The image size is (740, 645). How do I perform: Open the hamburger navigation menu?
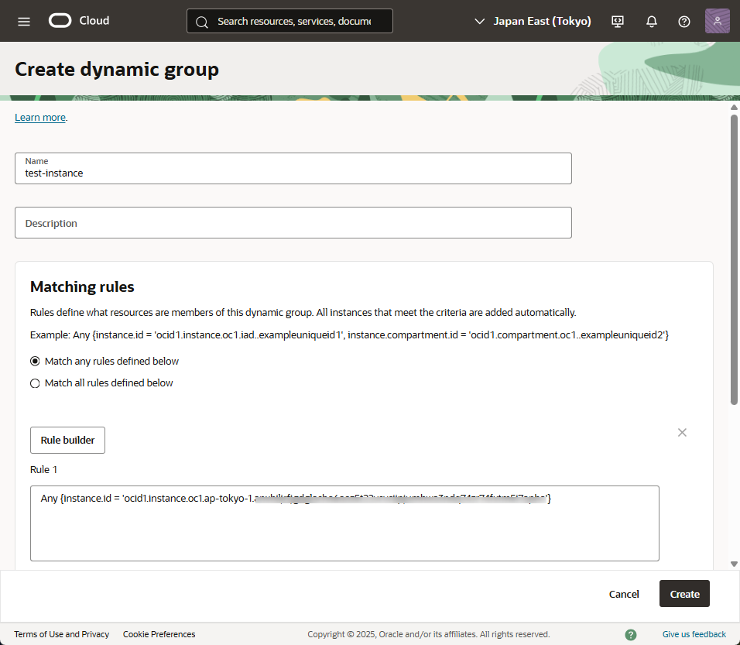24,21
